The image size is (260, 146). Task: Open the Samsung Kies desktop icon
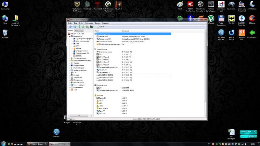(242, 35)
